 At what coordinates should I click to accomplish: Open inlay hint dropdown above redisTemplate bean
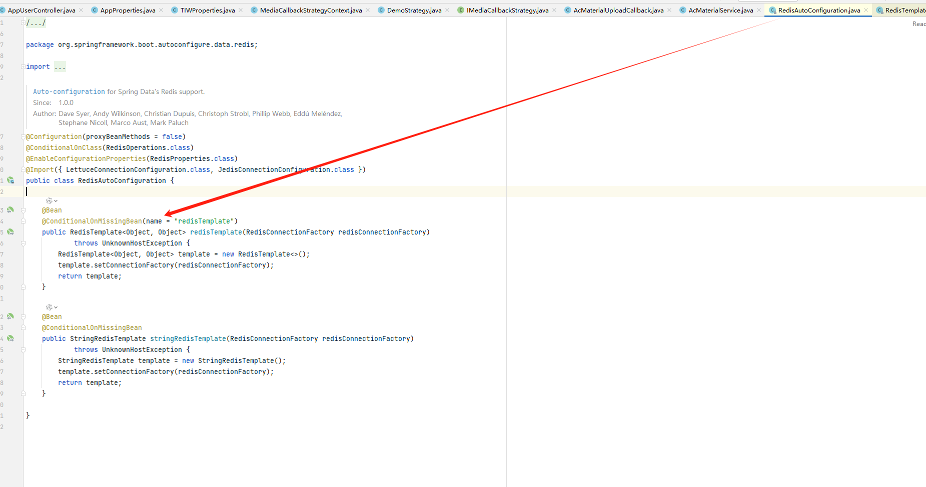click(x=52, y=201)
